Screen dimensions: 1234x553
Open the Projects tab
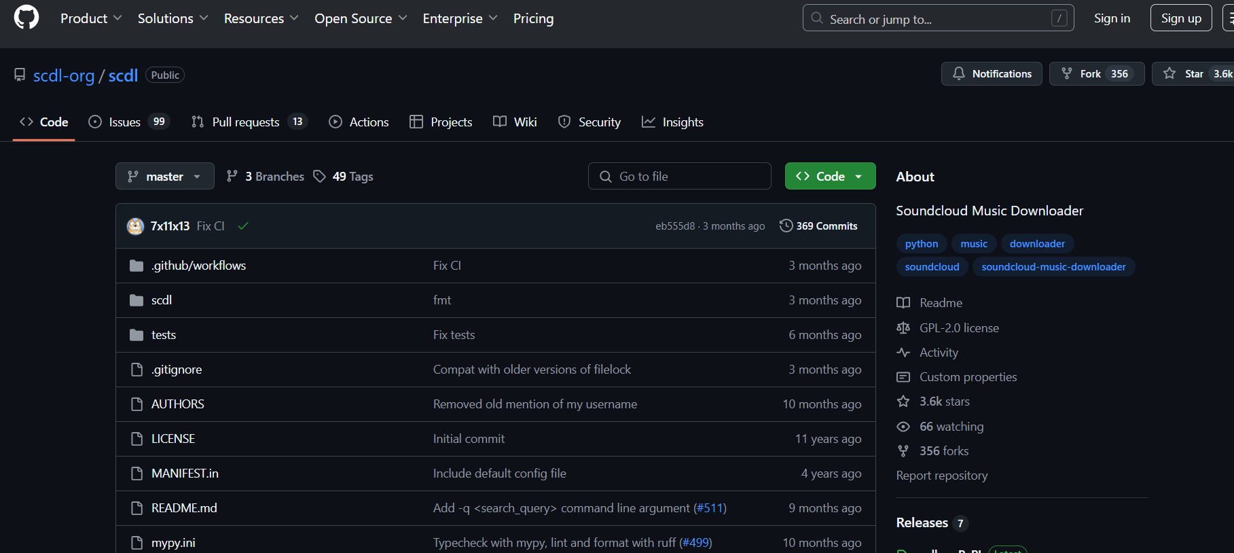441,122
